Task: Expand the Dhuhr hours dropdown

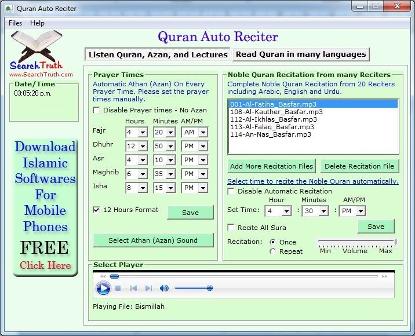Action: point(143,146)
